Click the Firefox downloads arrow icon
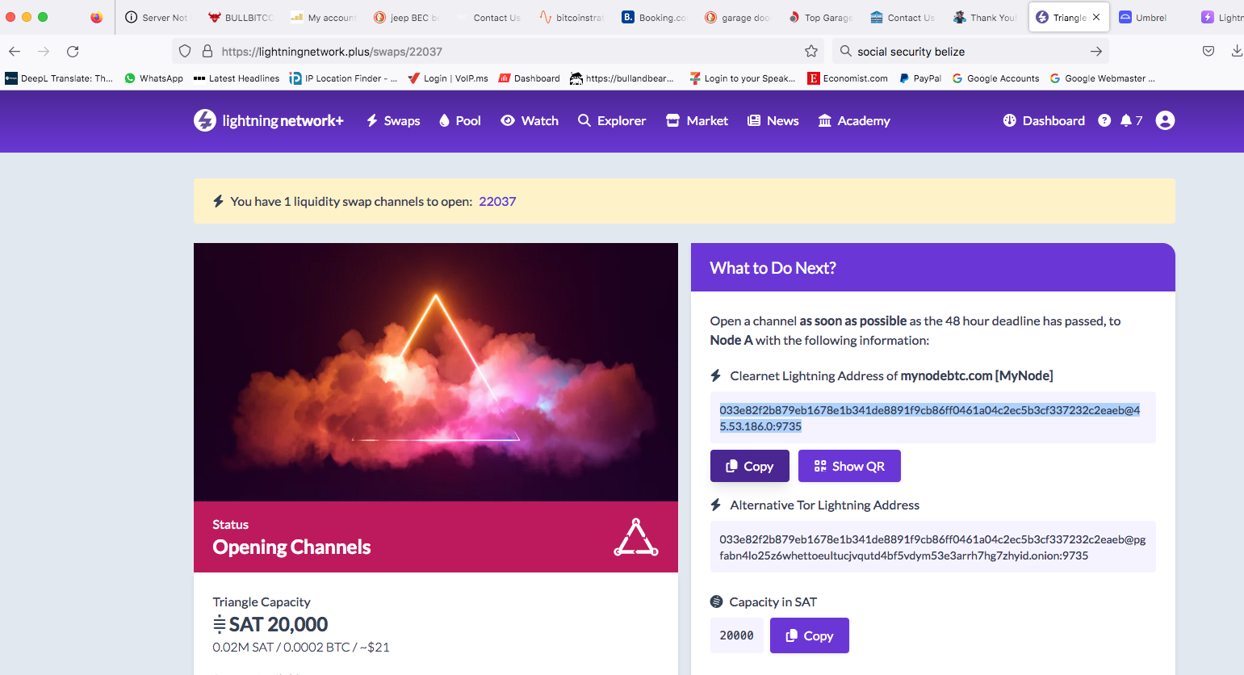This screenshot has width=1244, height=675. 1237,52
